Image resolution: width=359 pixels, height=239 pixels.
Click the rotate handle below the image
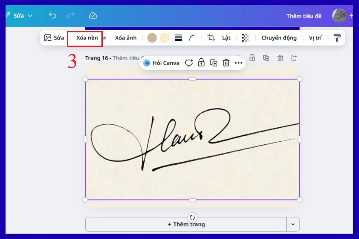coord(193,217)
